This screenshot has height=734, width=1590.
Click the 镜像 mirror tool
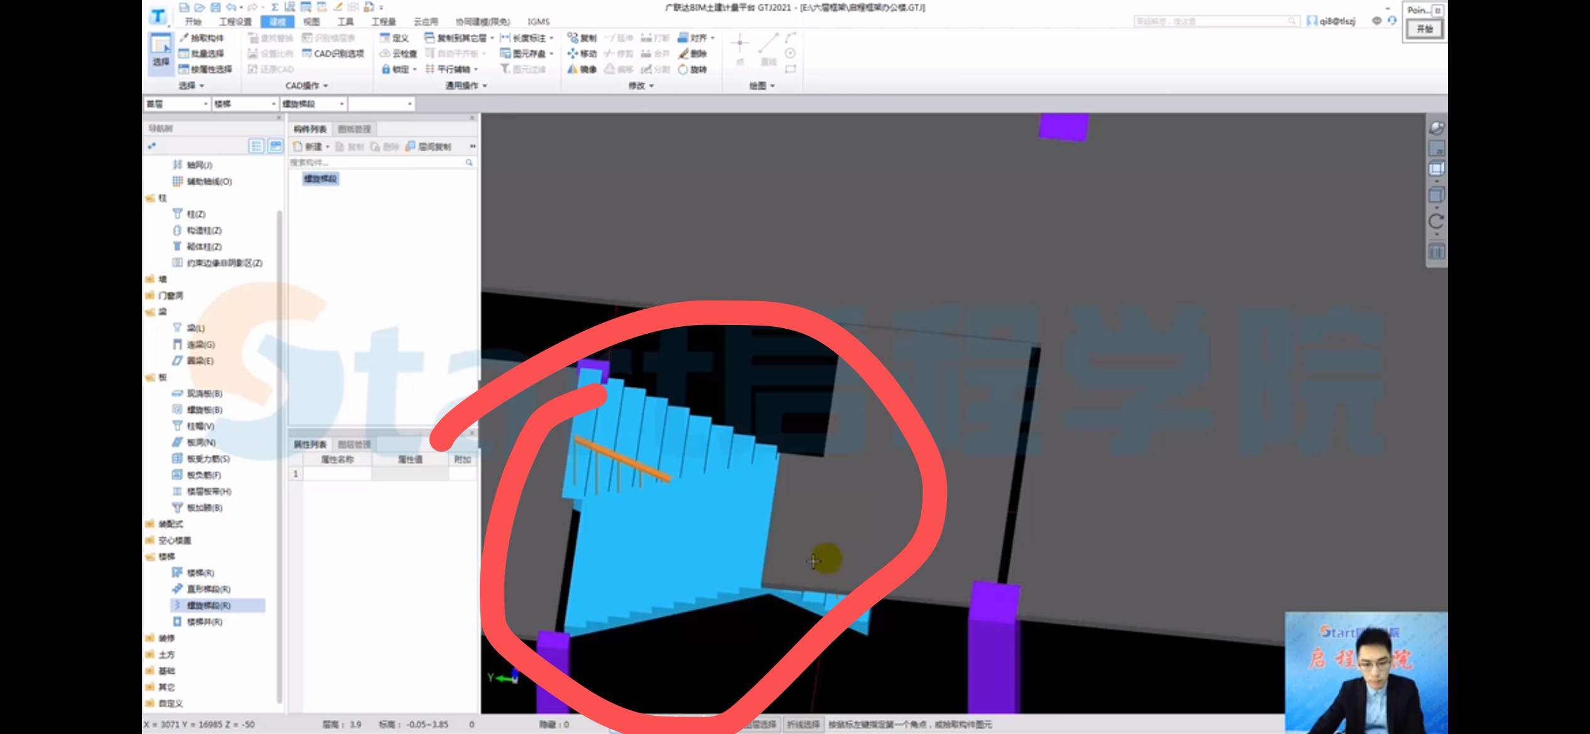581,69
